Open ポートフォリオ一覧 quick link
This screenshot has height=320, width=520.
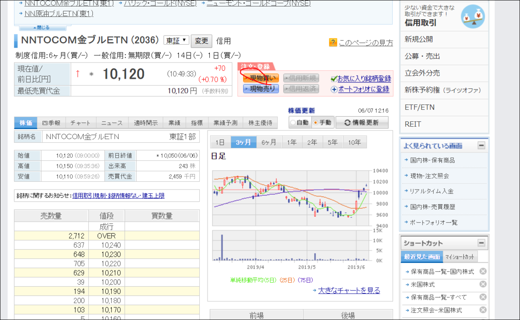(434, 222)
